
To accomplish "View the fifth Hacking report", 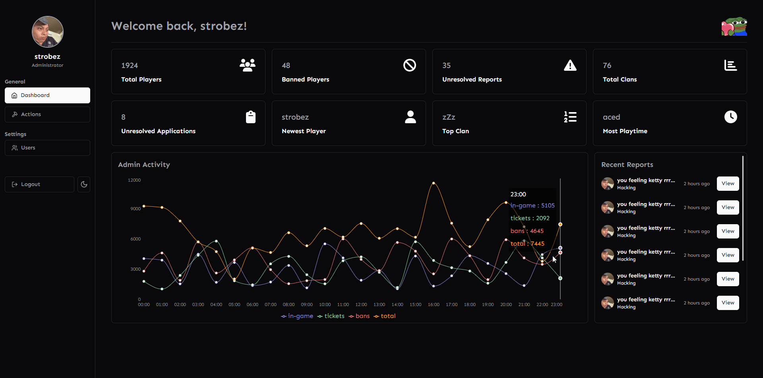I will point(728,279).
